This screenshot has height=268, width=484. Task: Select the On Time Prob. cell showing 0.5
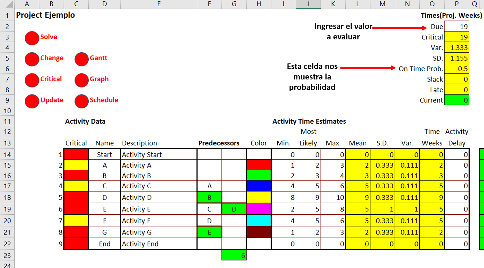457,69
